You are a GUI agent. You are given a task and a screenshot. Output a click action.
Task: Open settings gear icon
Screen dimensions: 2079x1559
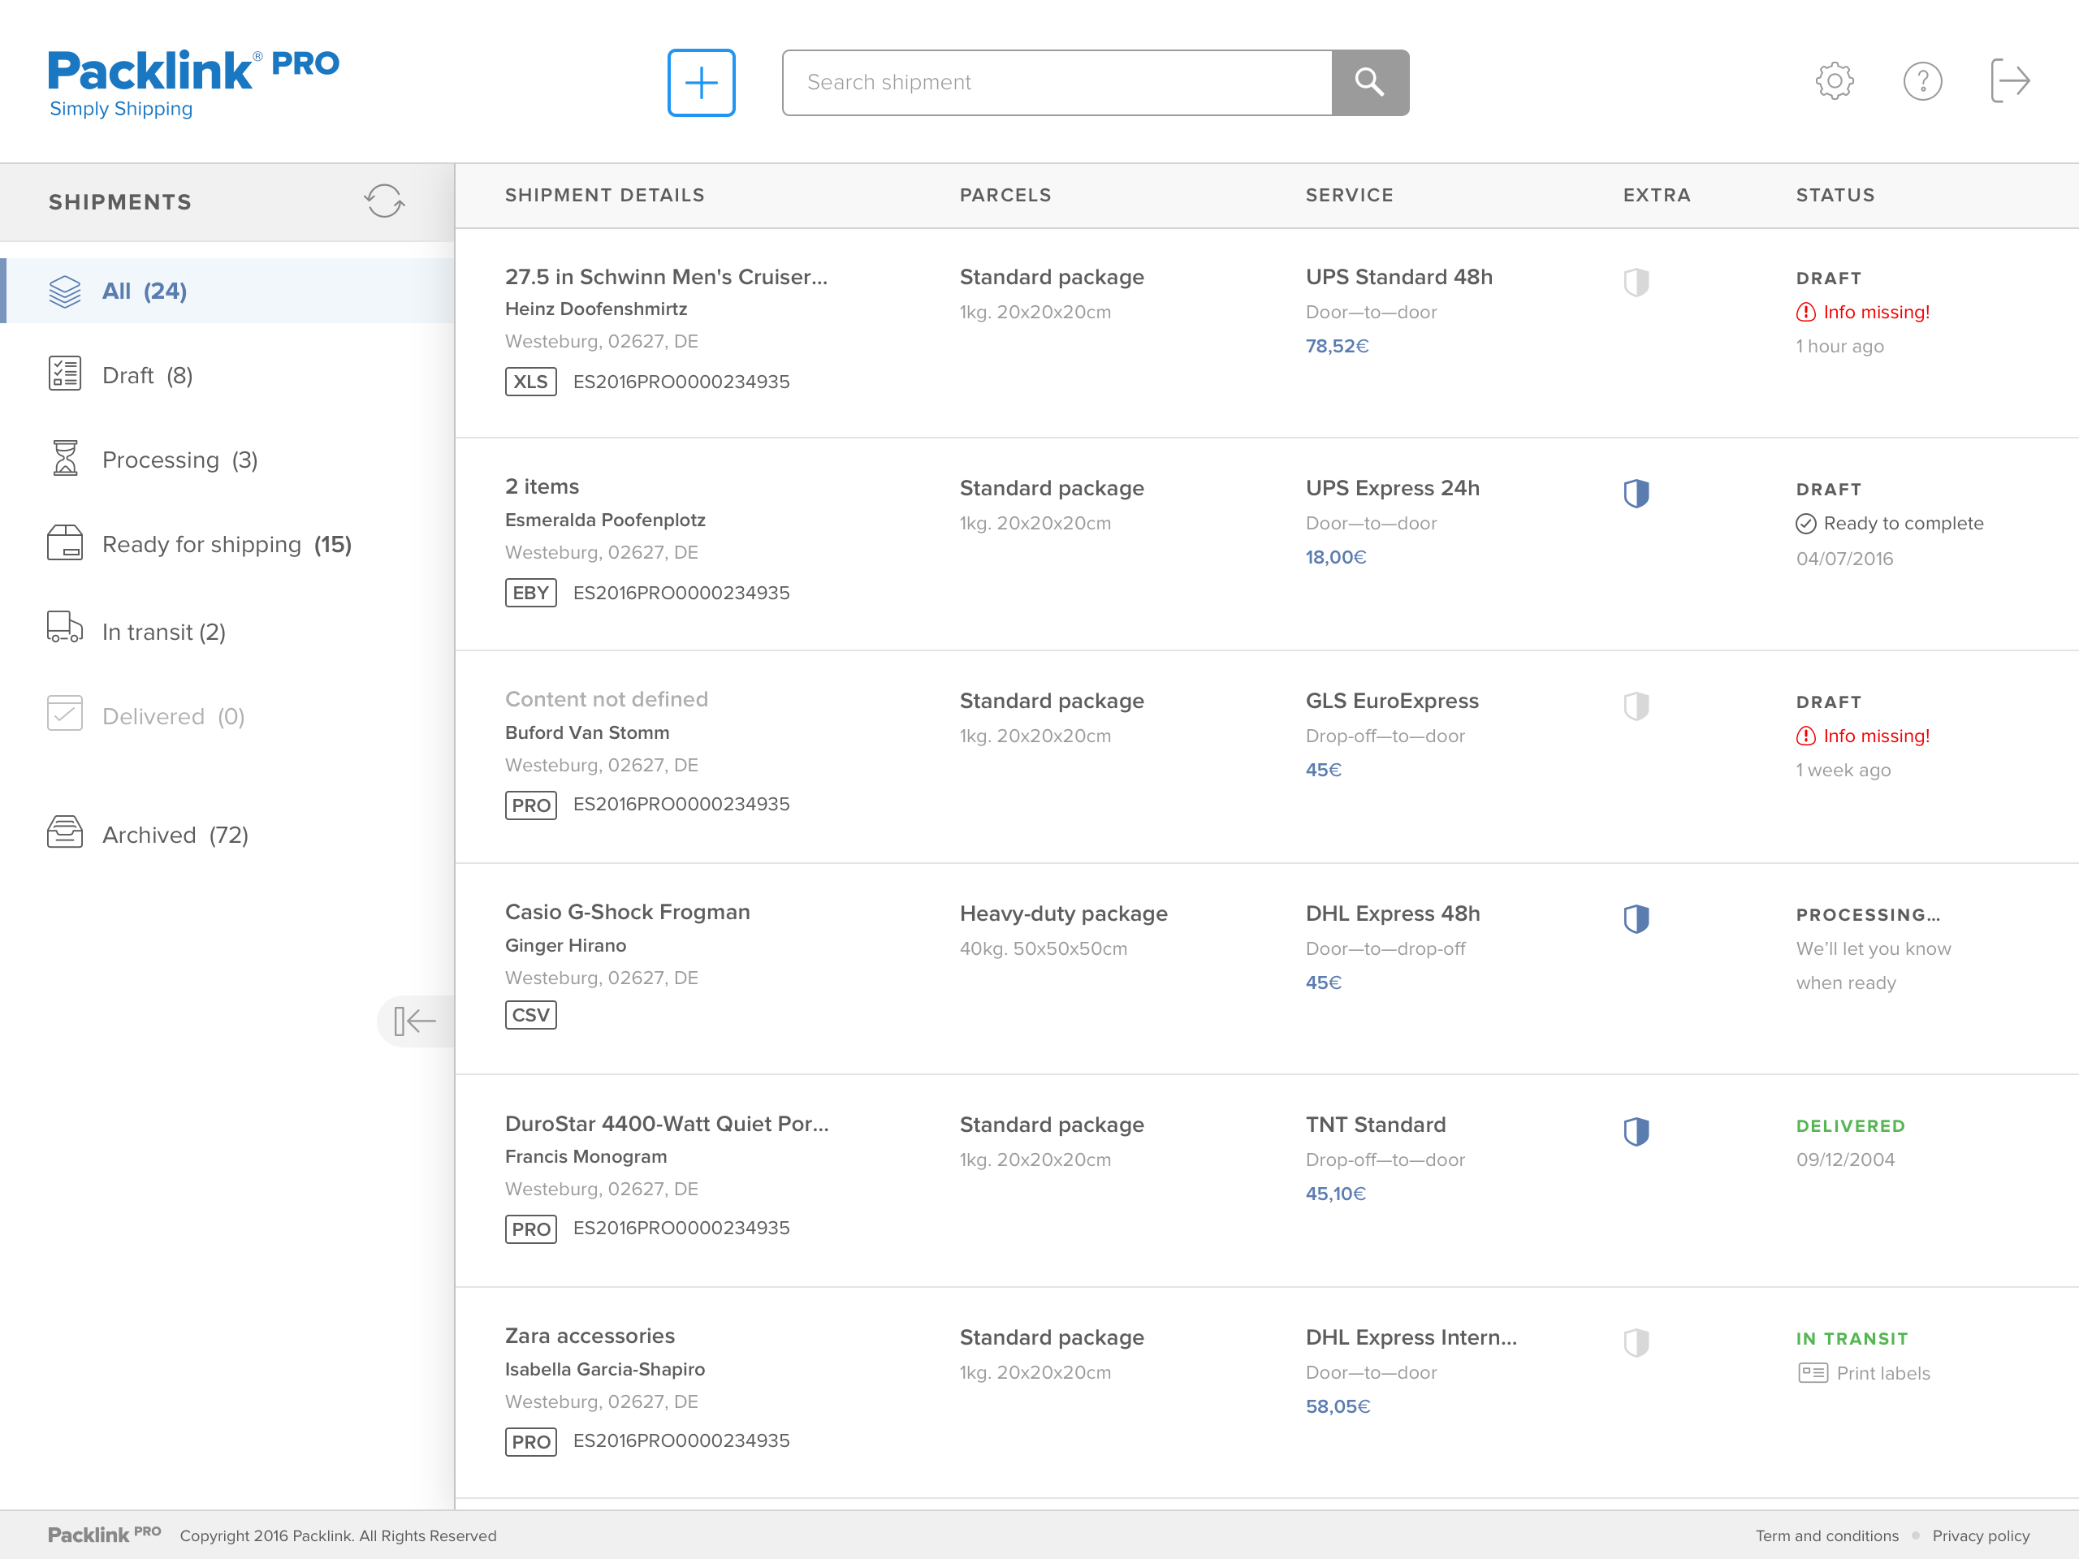[1834, 81]
